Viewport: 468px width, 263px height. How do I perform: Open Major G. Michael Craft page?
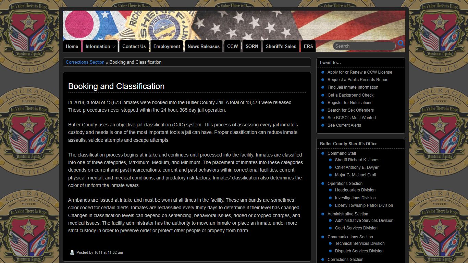[356, 175]
